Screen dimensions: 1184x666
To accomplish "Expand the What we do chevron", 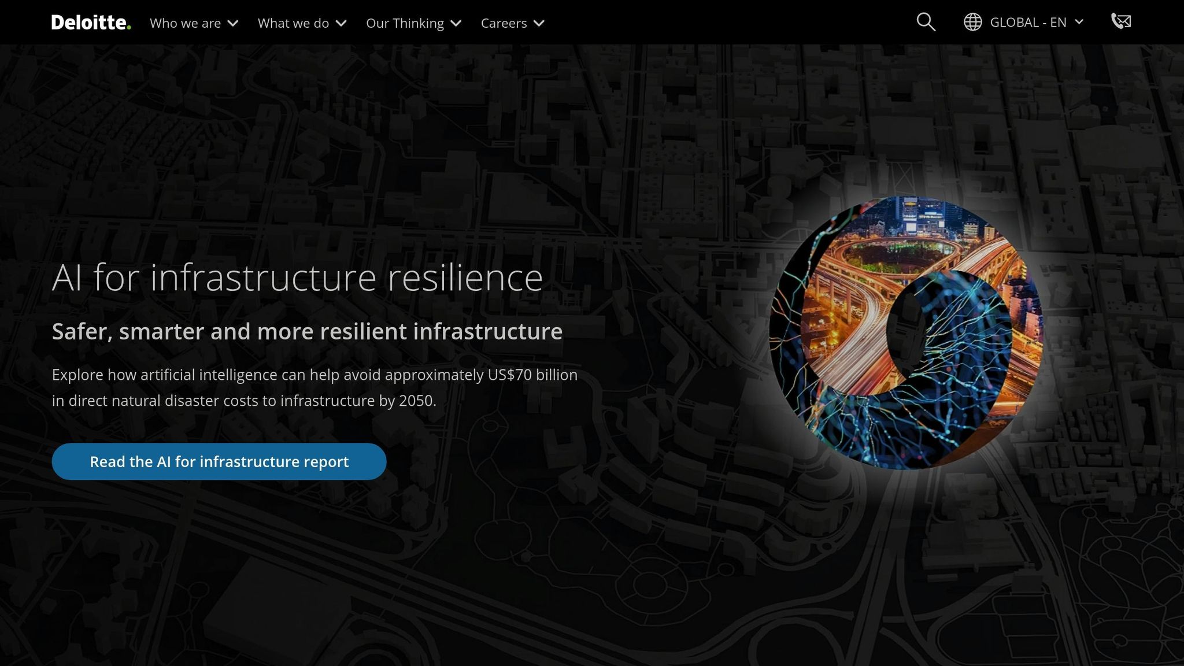I will pos(341,23).
